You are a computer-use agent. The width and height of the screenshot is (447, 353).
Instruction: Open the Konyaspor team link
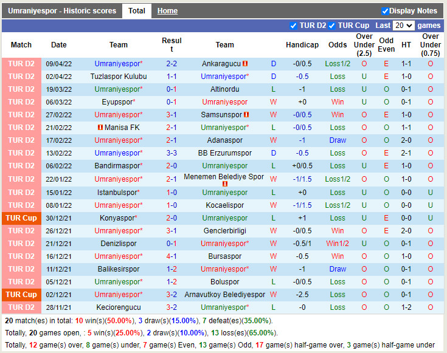119,218
